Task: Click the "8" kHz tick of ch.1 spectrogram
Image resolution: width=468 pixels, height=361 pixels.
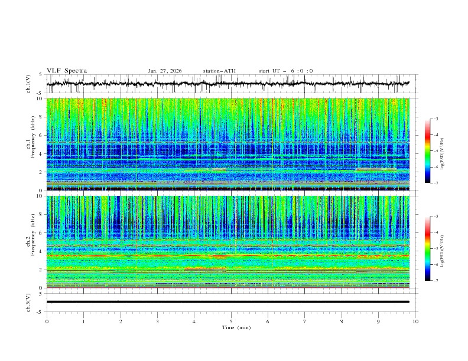Action: click(x=41, y=117)
